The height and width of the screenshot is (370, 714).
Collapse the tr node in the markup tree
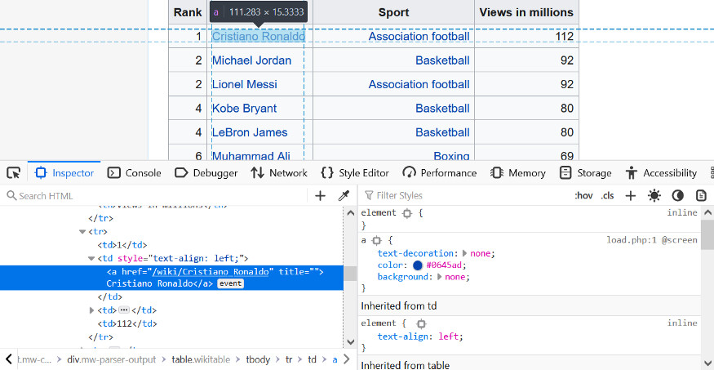(x=82, y=231)
